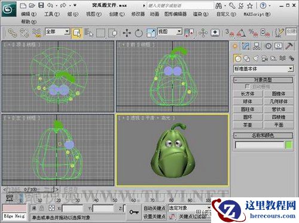299x223 pixels.
Task: Select the Geometry category sphere icon
Action: [237, 59]
